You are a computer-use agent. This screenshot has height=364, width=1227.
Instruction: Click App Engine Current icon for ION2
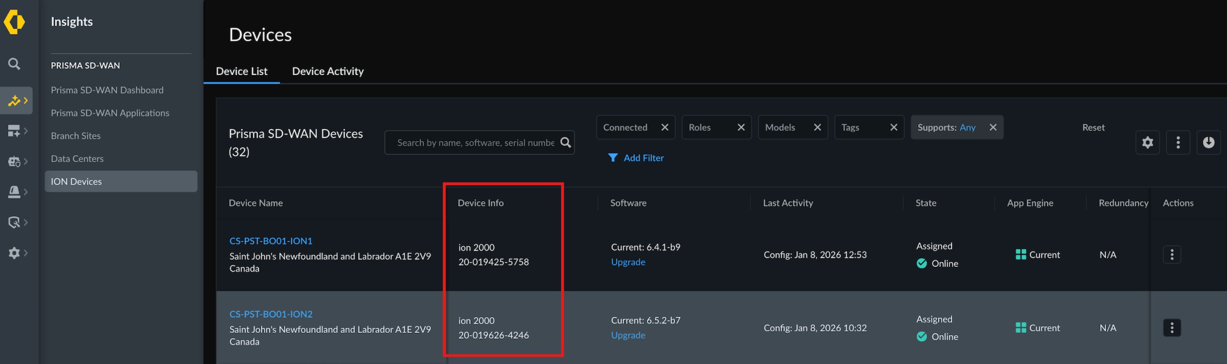tap(1020, 328)
